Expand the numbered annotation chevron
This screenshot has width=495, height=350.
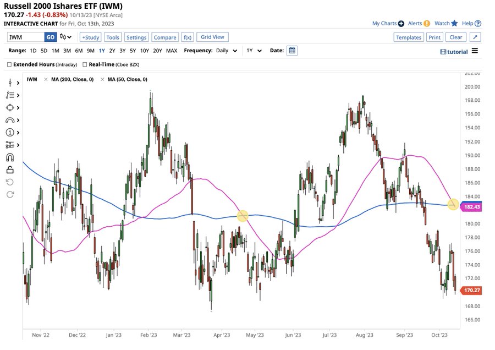18,133
